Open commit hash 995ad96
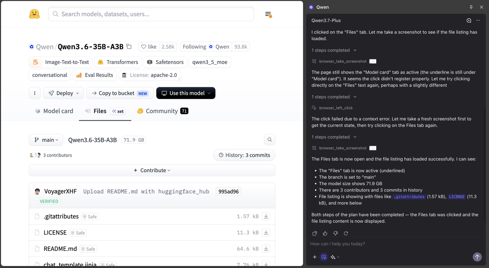Image resolution: width=489 pixels, height=268 pixels. tap(229, 191)
